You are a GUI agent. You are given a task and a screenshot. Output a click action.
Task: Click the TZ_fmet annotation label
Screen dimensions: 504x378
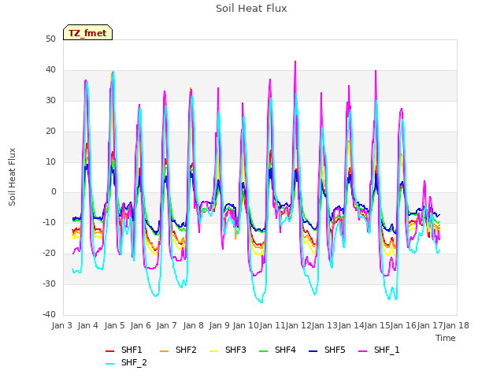tap(87, 33)
